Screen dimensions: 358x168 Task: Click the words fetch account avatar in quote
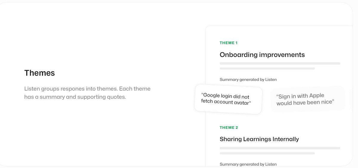(x=225, y=102)
